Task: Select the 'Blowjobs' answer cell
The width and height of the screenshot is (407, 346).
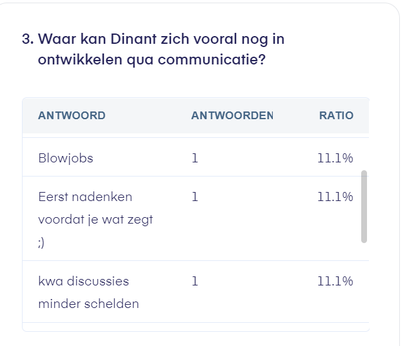Action: 66,158
